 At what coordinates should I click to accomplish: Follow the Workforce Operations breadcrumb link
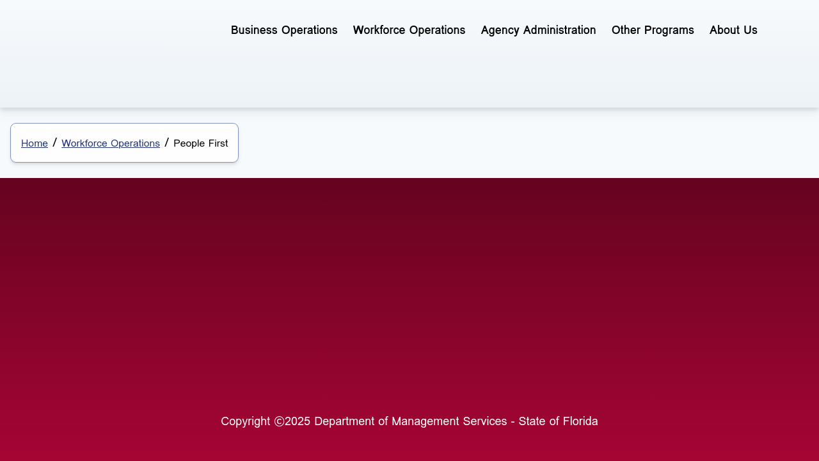(111, 143)
